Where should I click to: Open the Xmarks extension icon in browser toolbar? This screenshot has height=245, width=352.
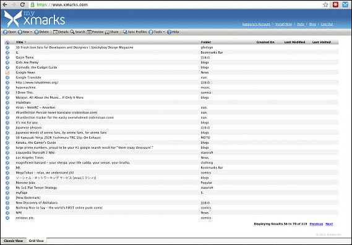(345, 4)
